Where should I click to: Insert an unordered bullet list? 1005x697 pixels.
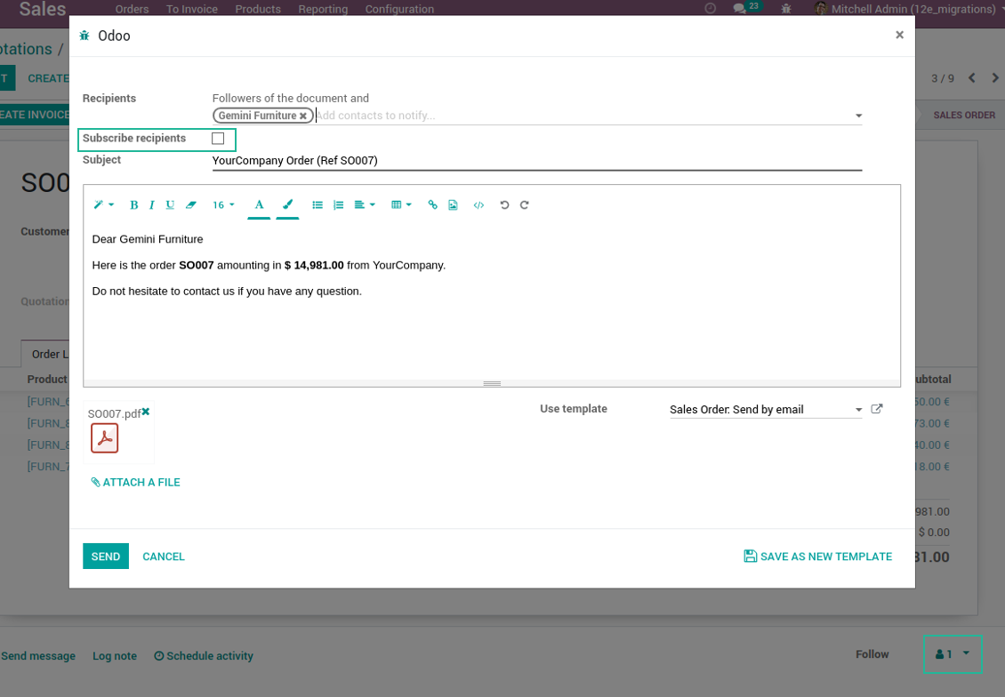coord(318,205)
